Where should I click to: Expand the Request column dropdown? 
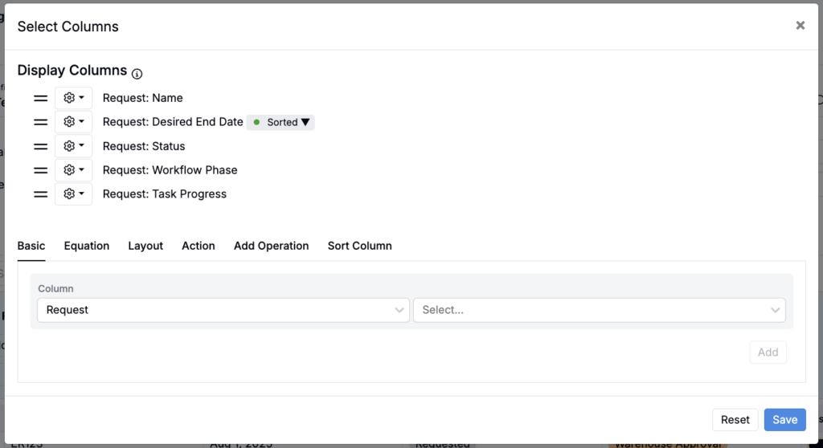(223, 310)
